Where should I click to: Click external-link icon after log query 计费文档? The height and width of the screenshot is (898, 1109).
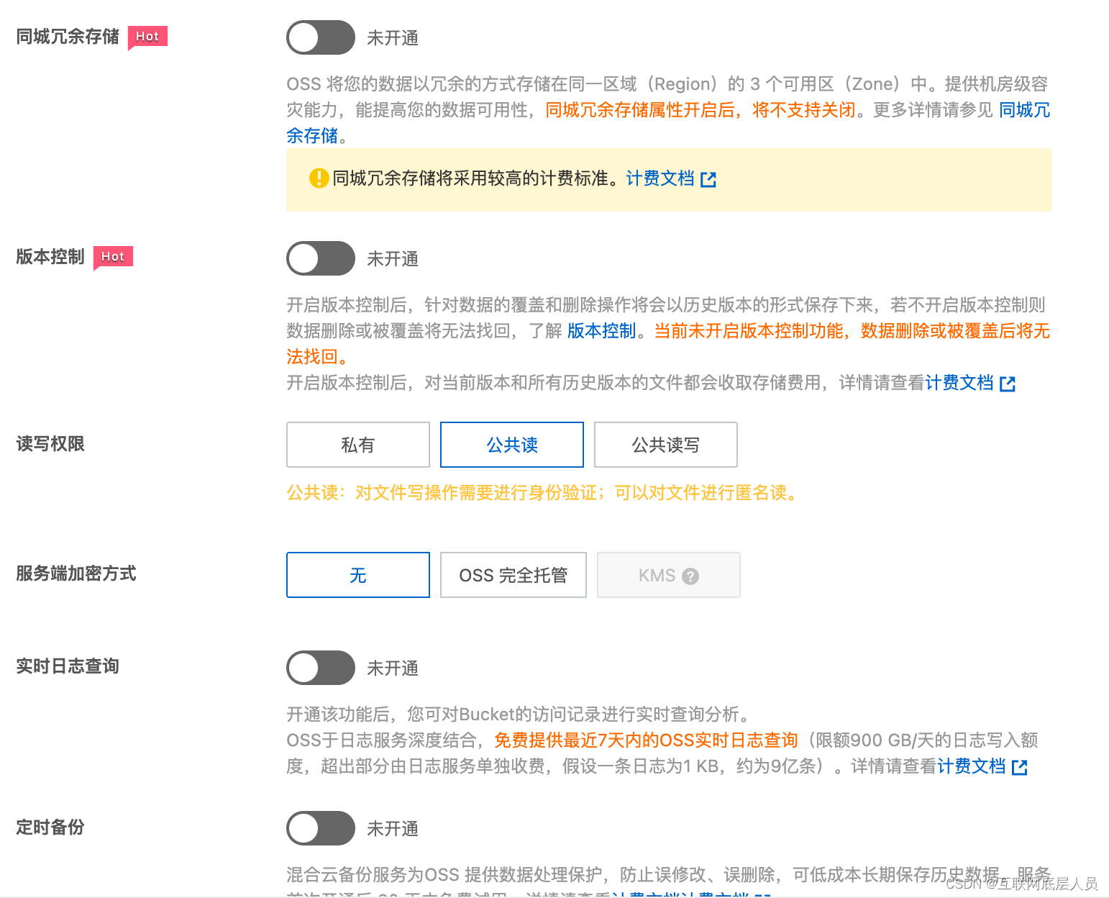pos(1020,767)
